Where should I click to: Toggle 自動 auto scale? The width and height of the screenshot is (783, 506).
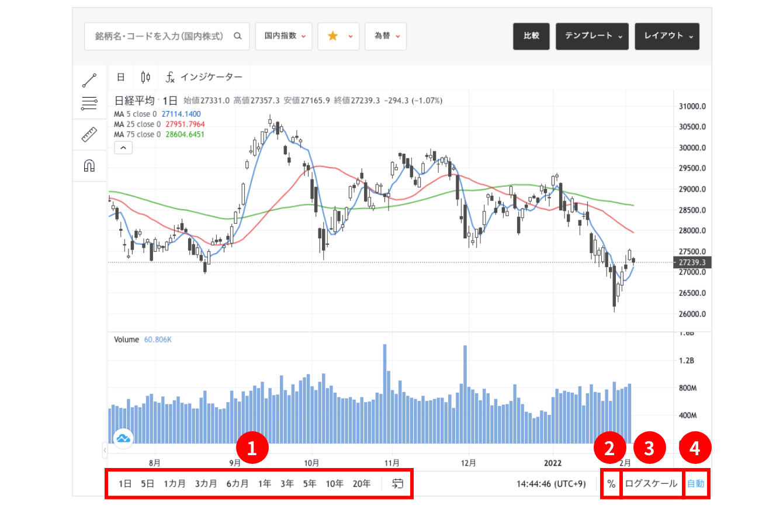tap(695, 484)
